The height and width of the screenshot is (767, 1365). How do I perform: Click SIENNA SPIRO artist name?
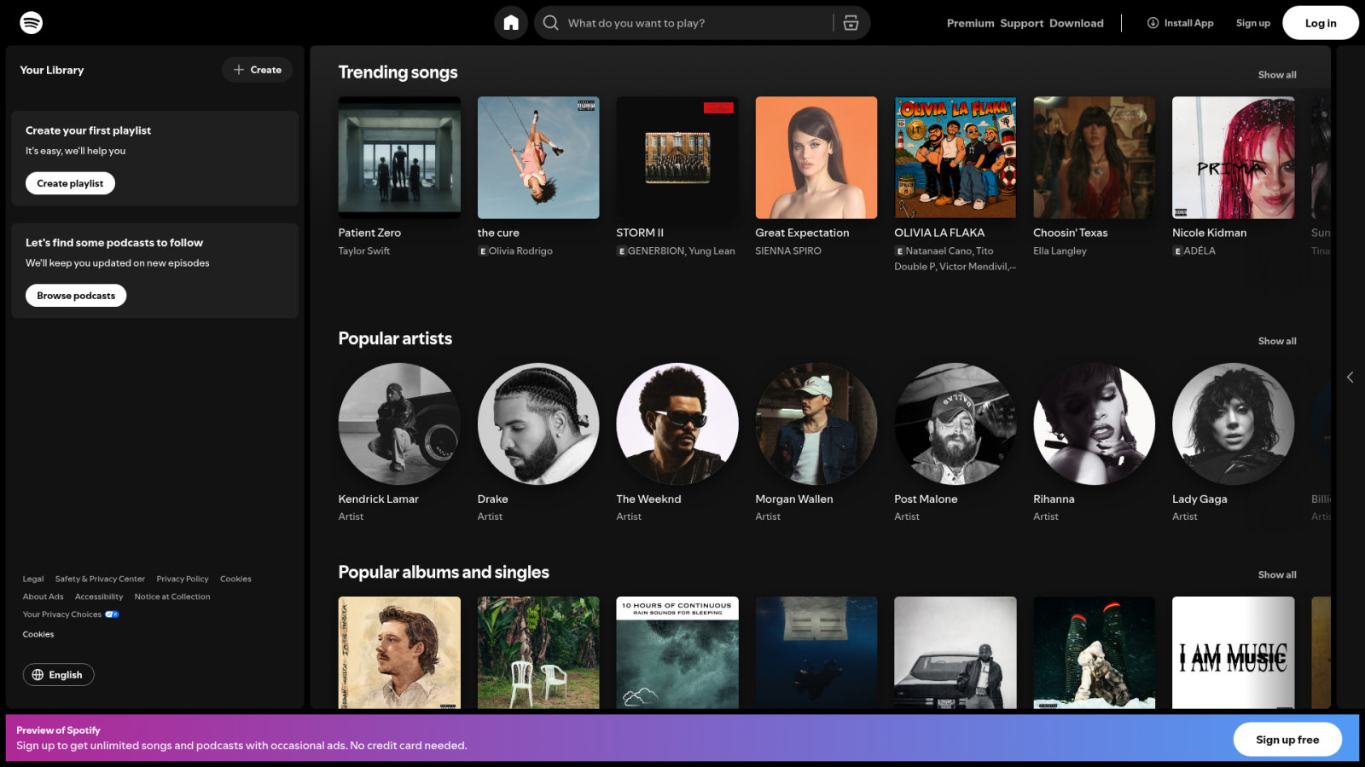coord(788,251)
